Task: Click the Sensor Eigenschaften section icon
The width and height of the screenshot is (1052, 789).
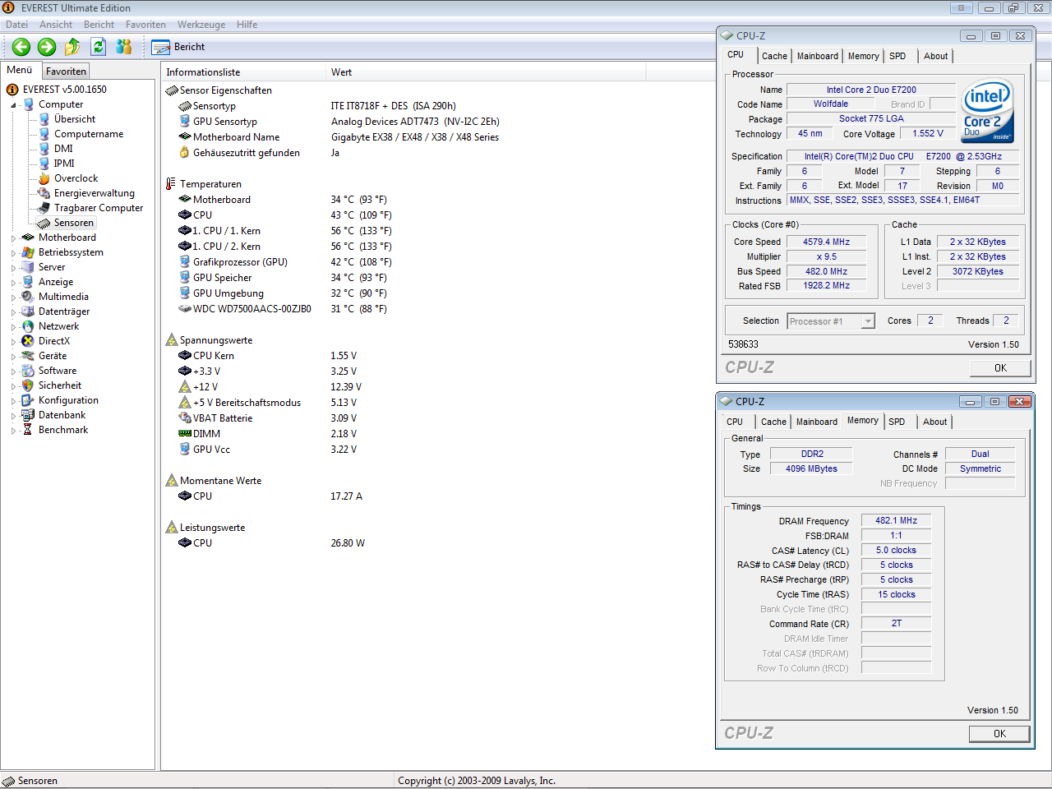Action: [172, 90]
